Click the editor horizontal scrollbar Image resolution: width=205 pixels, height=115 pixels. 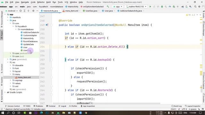[x=107, y=103]
